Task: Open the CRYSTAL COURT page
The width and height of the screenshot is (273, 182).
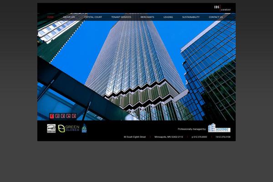Action: 93,17
